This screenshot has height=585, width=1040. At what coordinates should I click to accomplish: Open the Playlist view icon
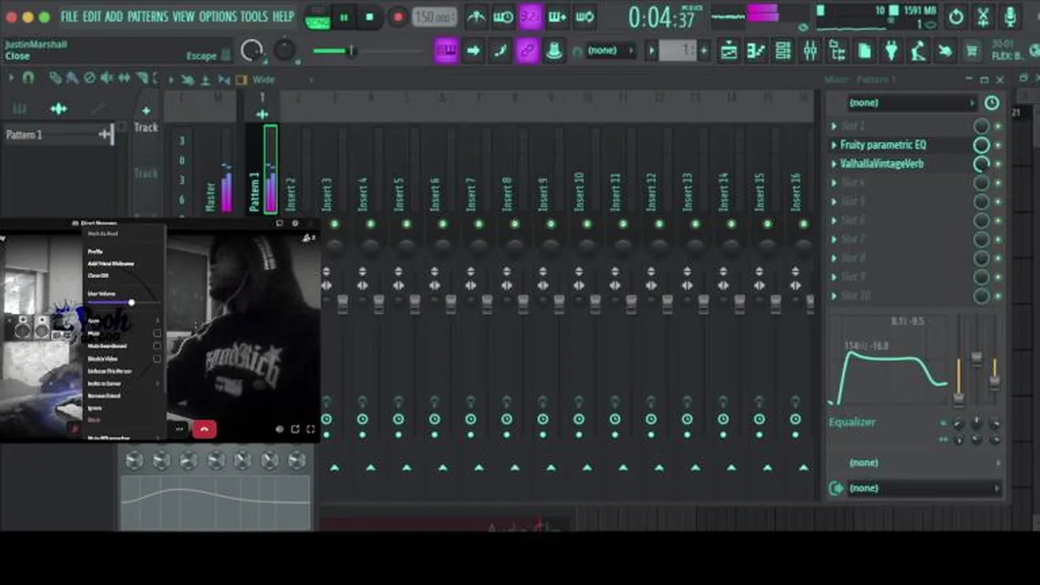click(x=729, y=51)
